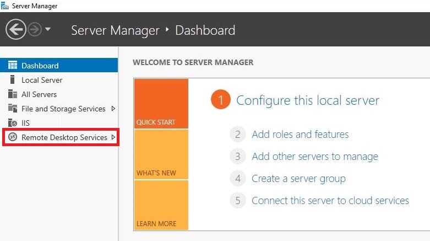Open IIS in the navigation pane
Viewport: 430px width, 241px height.
pos(59,123)
